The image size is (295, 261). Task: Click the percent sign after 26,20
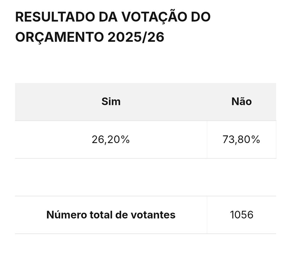click(125, 139)
